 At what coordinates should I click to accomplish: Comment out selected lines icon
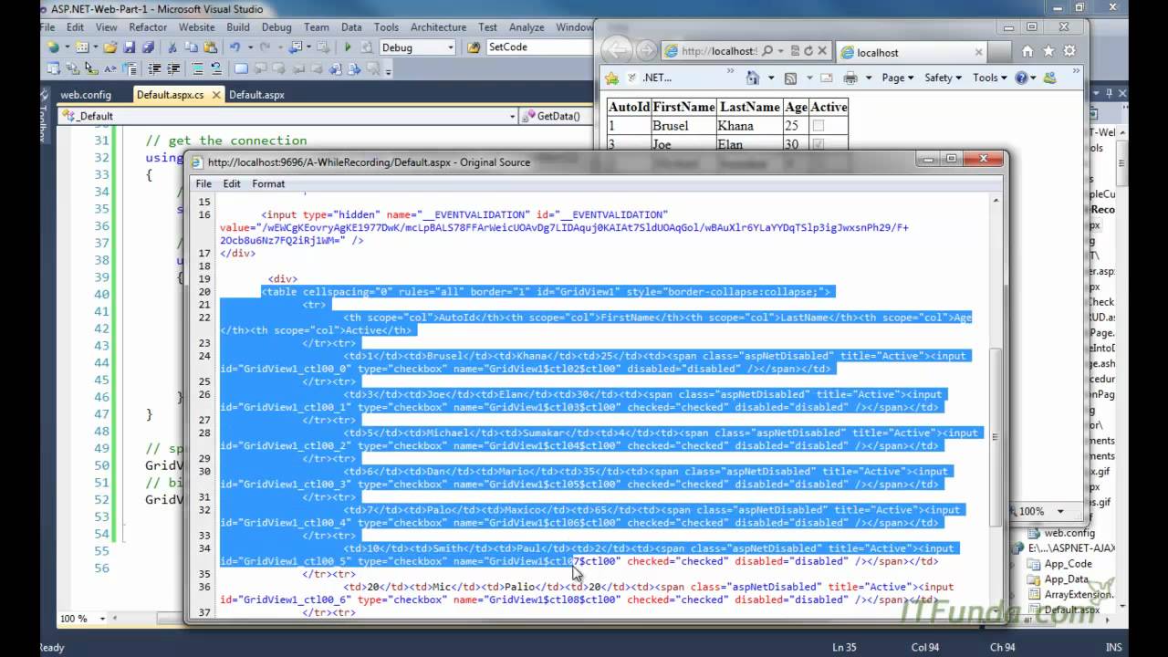coord(197,68)
